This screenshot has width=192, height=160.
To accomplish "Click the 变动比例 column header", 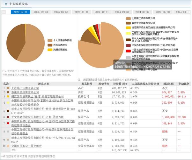I will (184, 84).
